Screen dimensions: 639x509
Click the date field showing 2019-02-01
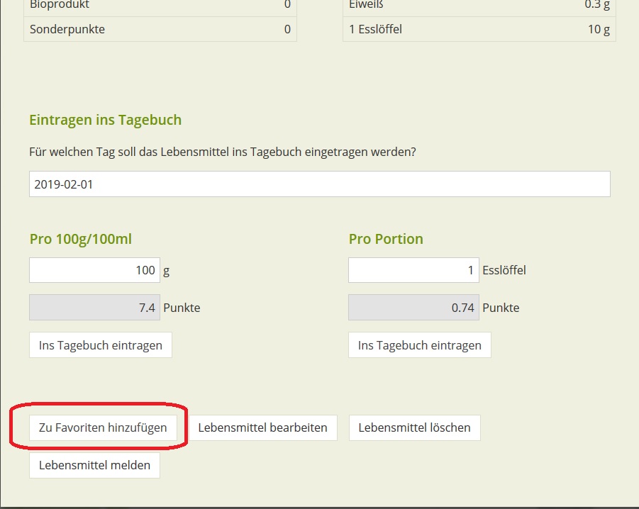point(319,184)
